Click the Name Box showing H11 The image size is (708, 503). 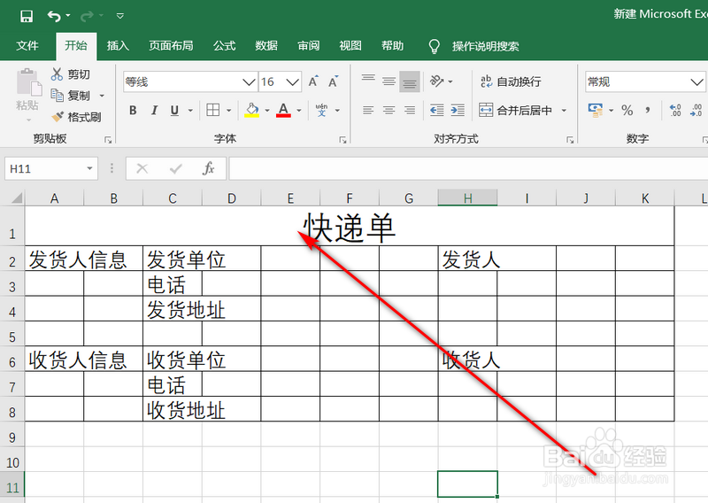(51, 168)
